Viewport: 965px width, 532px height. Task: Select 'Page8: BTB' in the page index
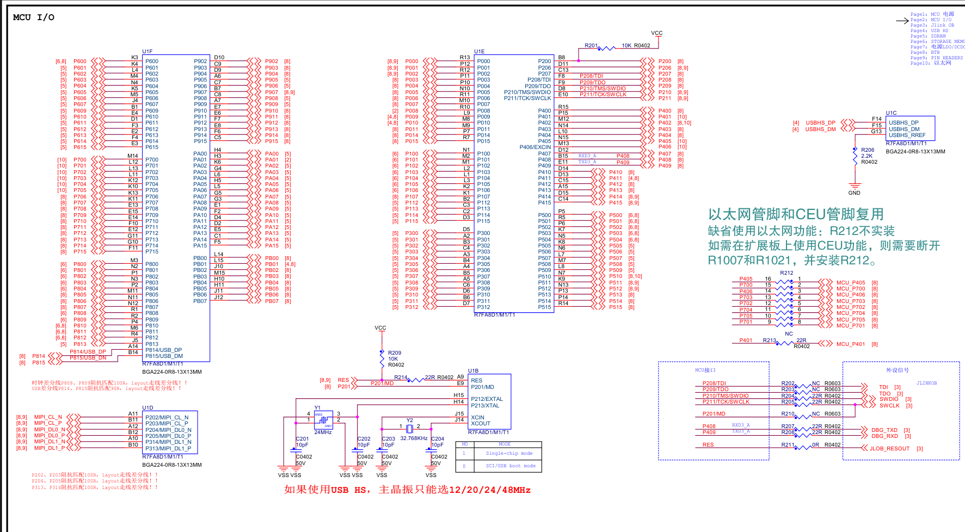click(925, 52)
